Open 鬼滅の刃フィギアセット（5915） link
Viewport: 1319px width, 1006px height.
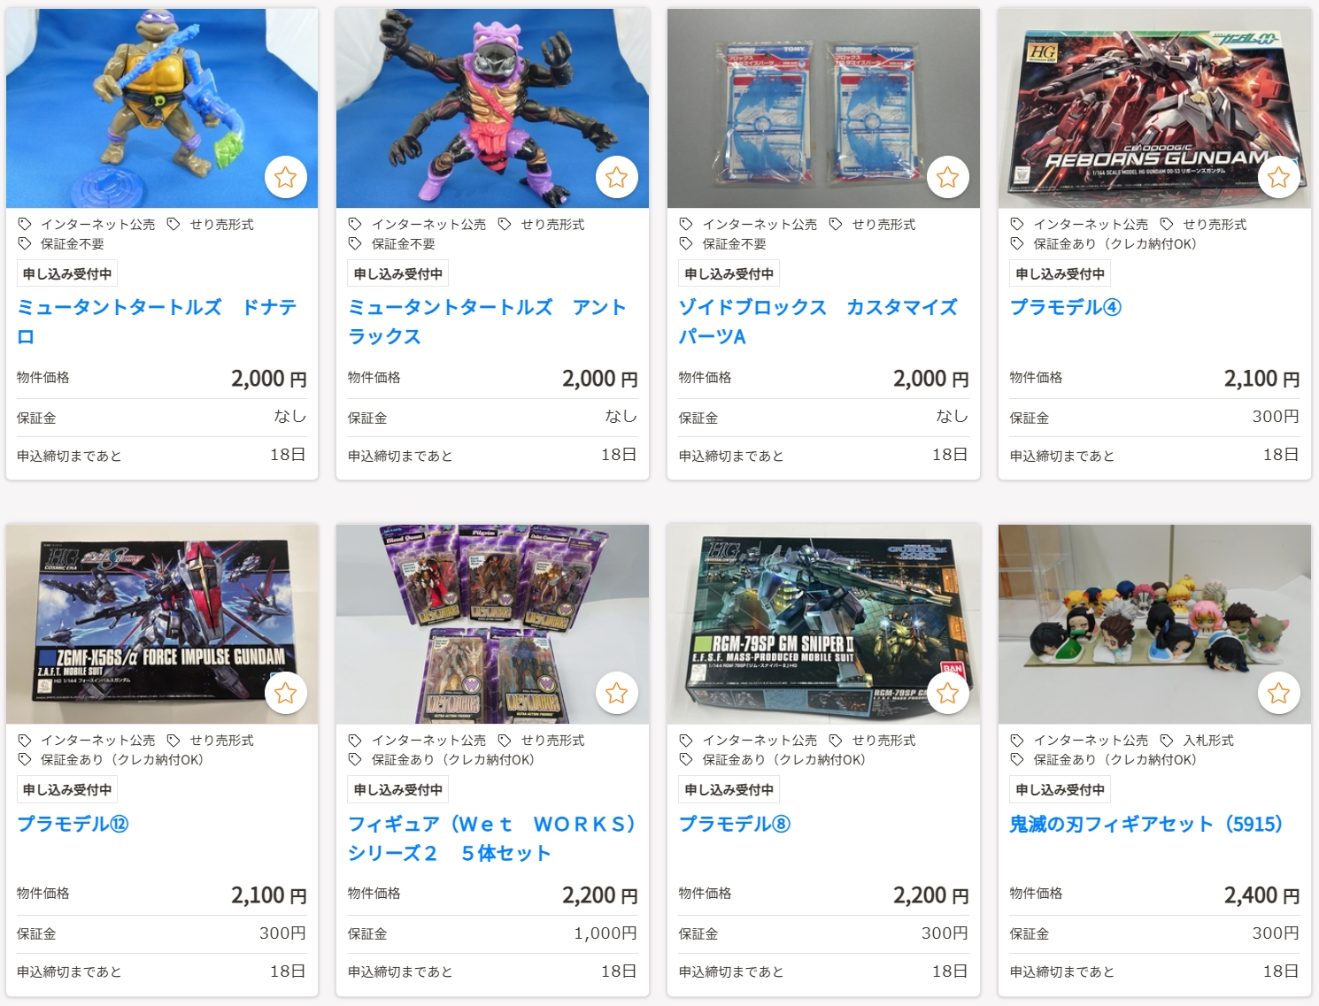pos(1146,824)
